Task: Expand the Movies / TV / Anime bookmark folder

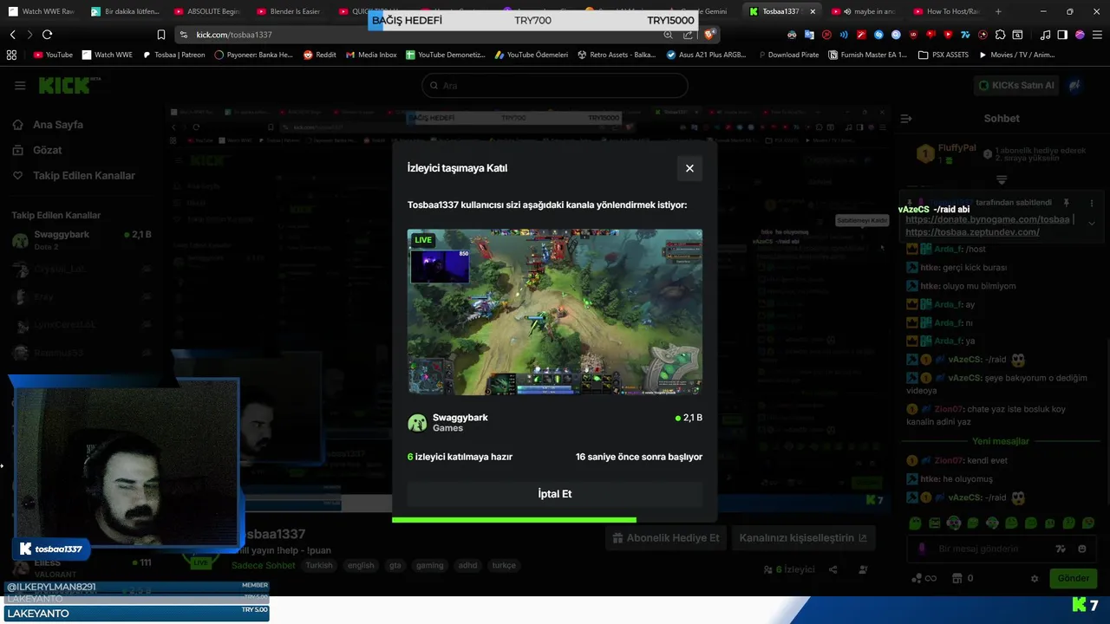Action: tap(1016, 55)
